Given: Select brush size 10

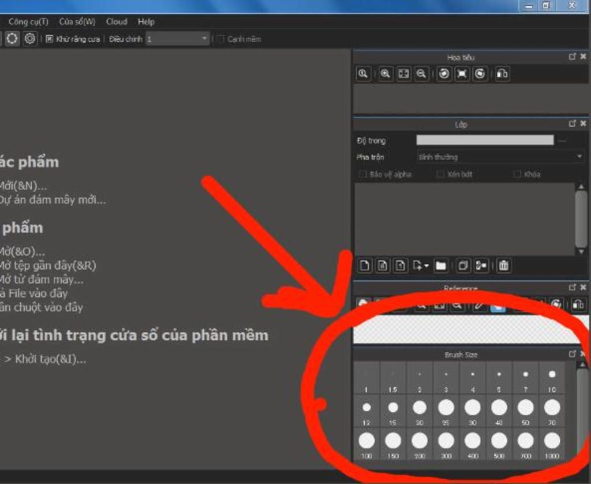Looking at the screenshot, I should pyautogui.click(x=552, y=378).
